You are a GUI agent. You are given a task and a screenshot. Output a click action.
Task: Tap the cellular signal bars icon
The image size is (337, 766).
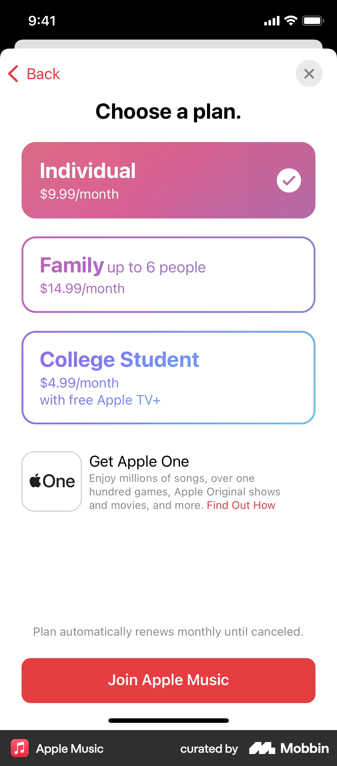pos(272,21)
